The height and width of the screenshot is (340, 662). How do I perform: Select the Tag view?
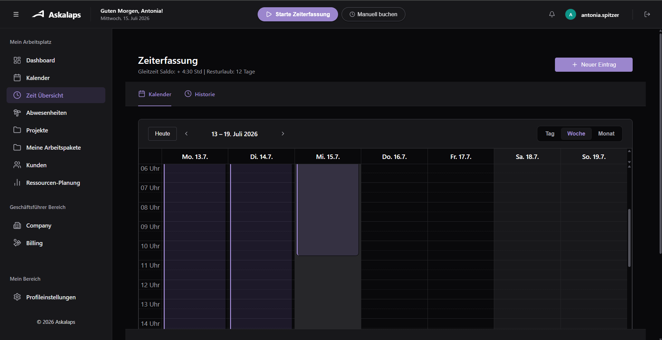(550, 134)
